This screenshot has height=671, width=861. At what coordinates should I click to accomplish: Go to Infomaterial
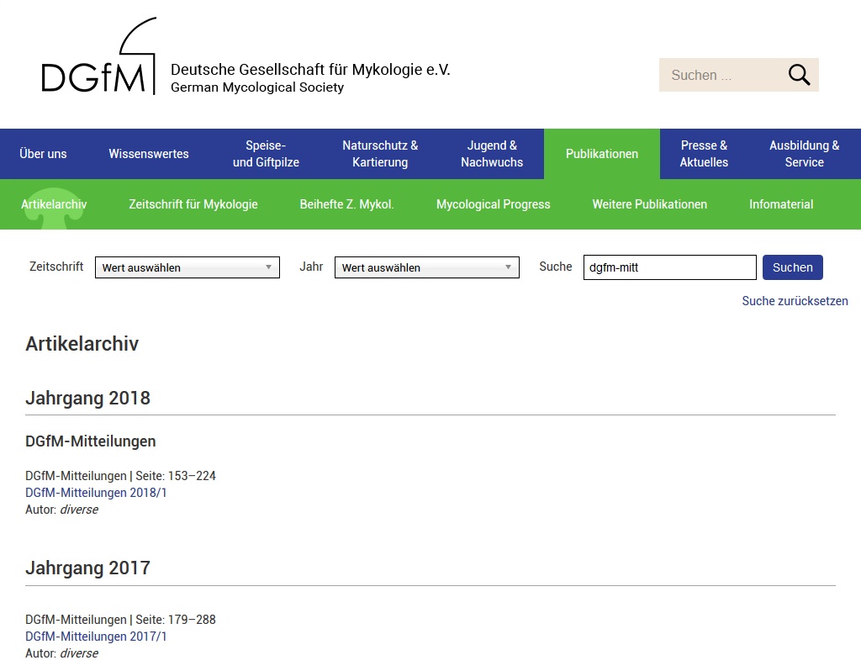point(781,204)
